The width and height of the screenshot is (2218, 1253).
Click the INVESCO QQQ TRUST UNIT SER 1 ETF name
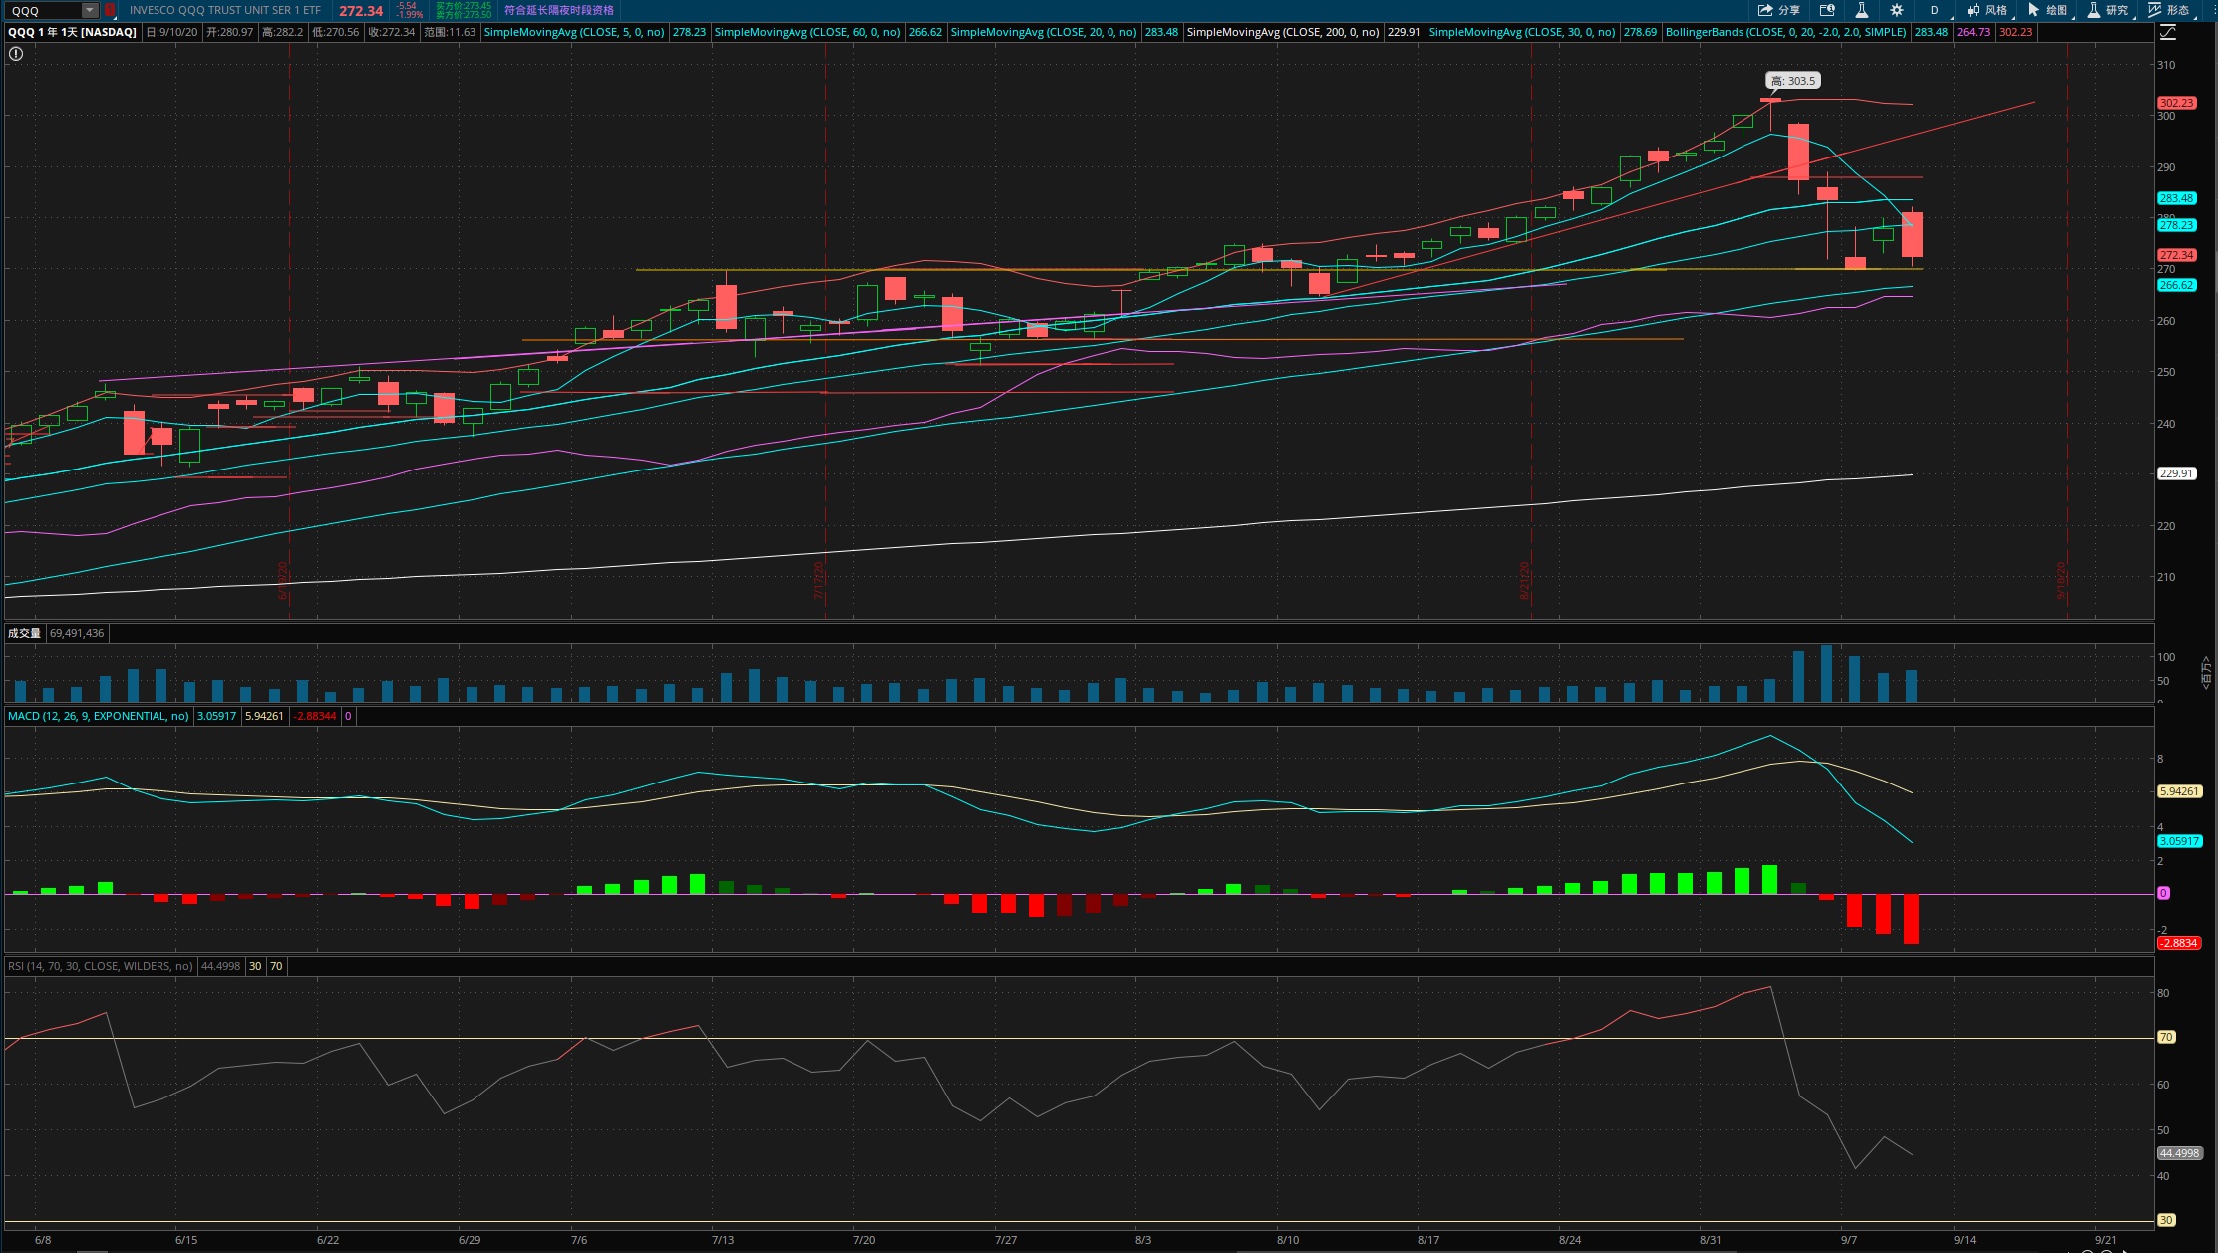click(x=225, y=10)
